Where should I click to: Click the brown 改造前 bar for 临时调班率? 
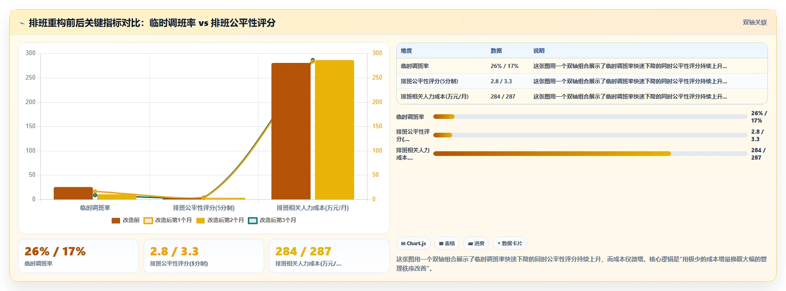click(x=73, y=193)
